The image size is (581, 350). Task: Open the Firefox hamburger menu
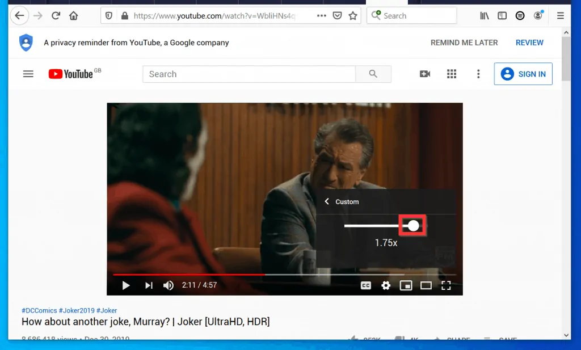[x=560, y=16]
